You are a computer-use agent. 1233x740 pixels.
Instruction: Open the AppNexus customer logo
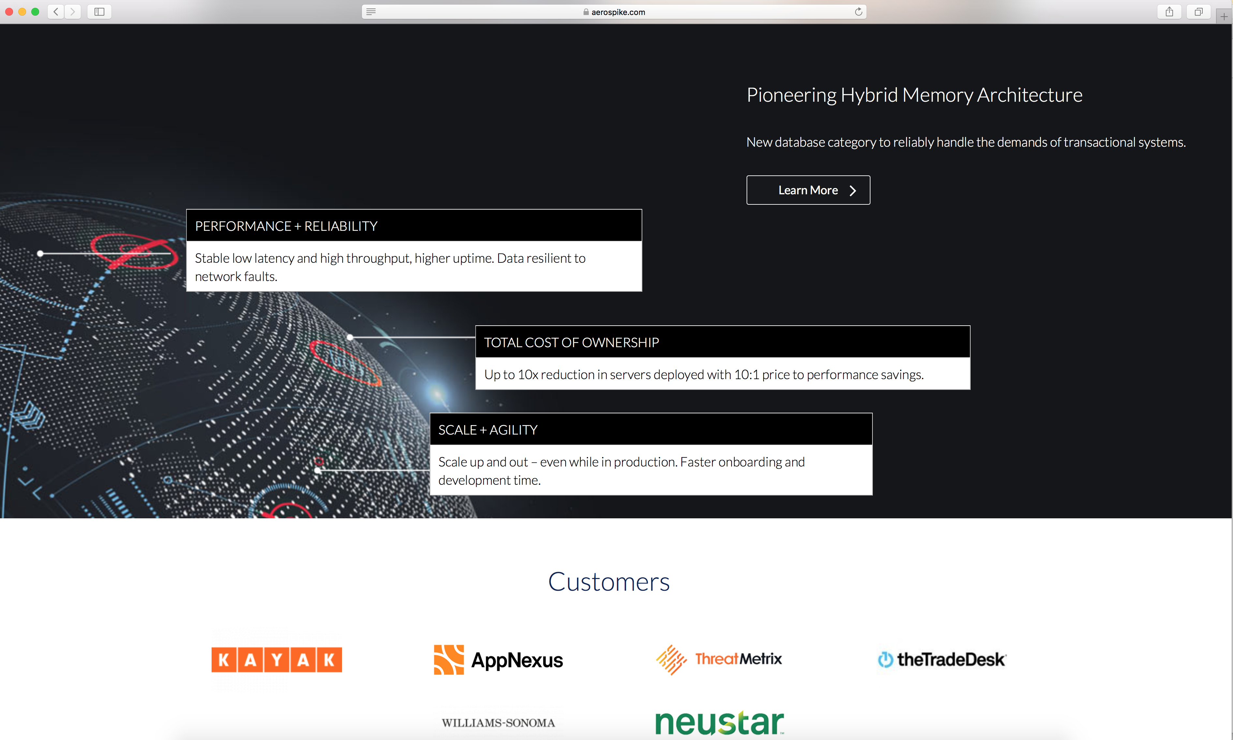(x=498, y=659)
